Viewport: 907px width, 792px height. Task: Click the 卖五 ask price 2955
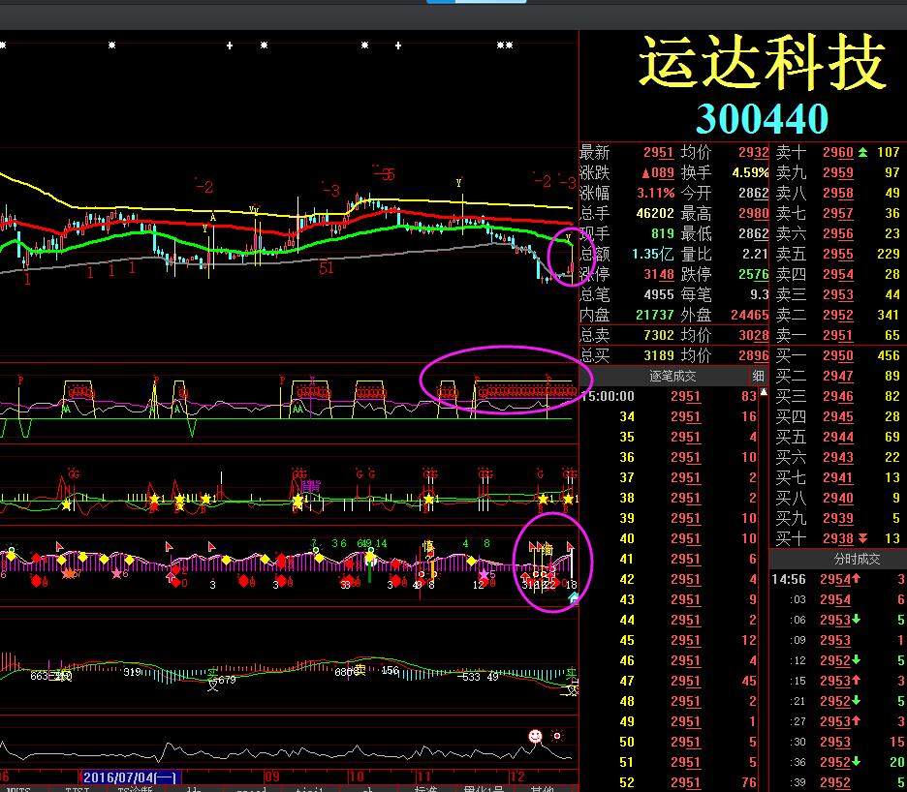coord(838,254)
